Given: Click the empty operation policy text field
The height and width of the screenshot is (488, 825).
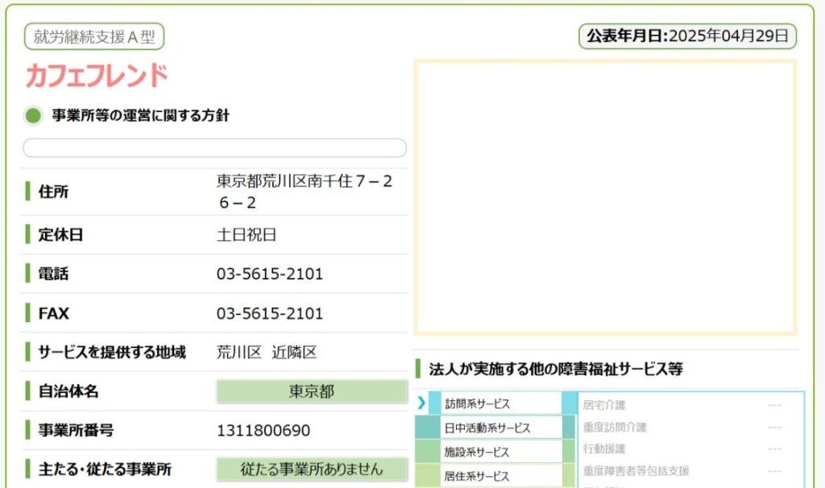Looking at the screenshot, I should click(x=214, y=148).
